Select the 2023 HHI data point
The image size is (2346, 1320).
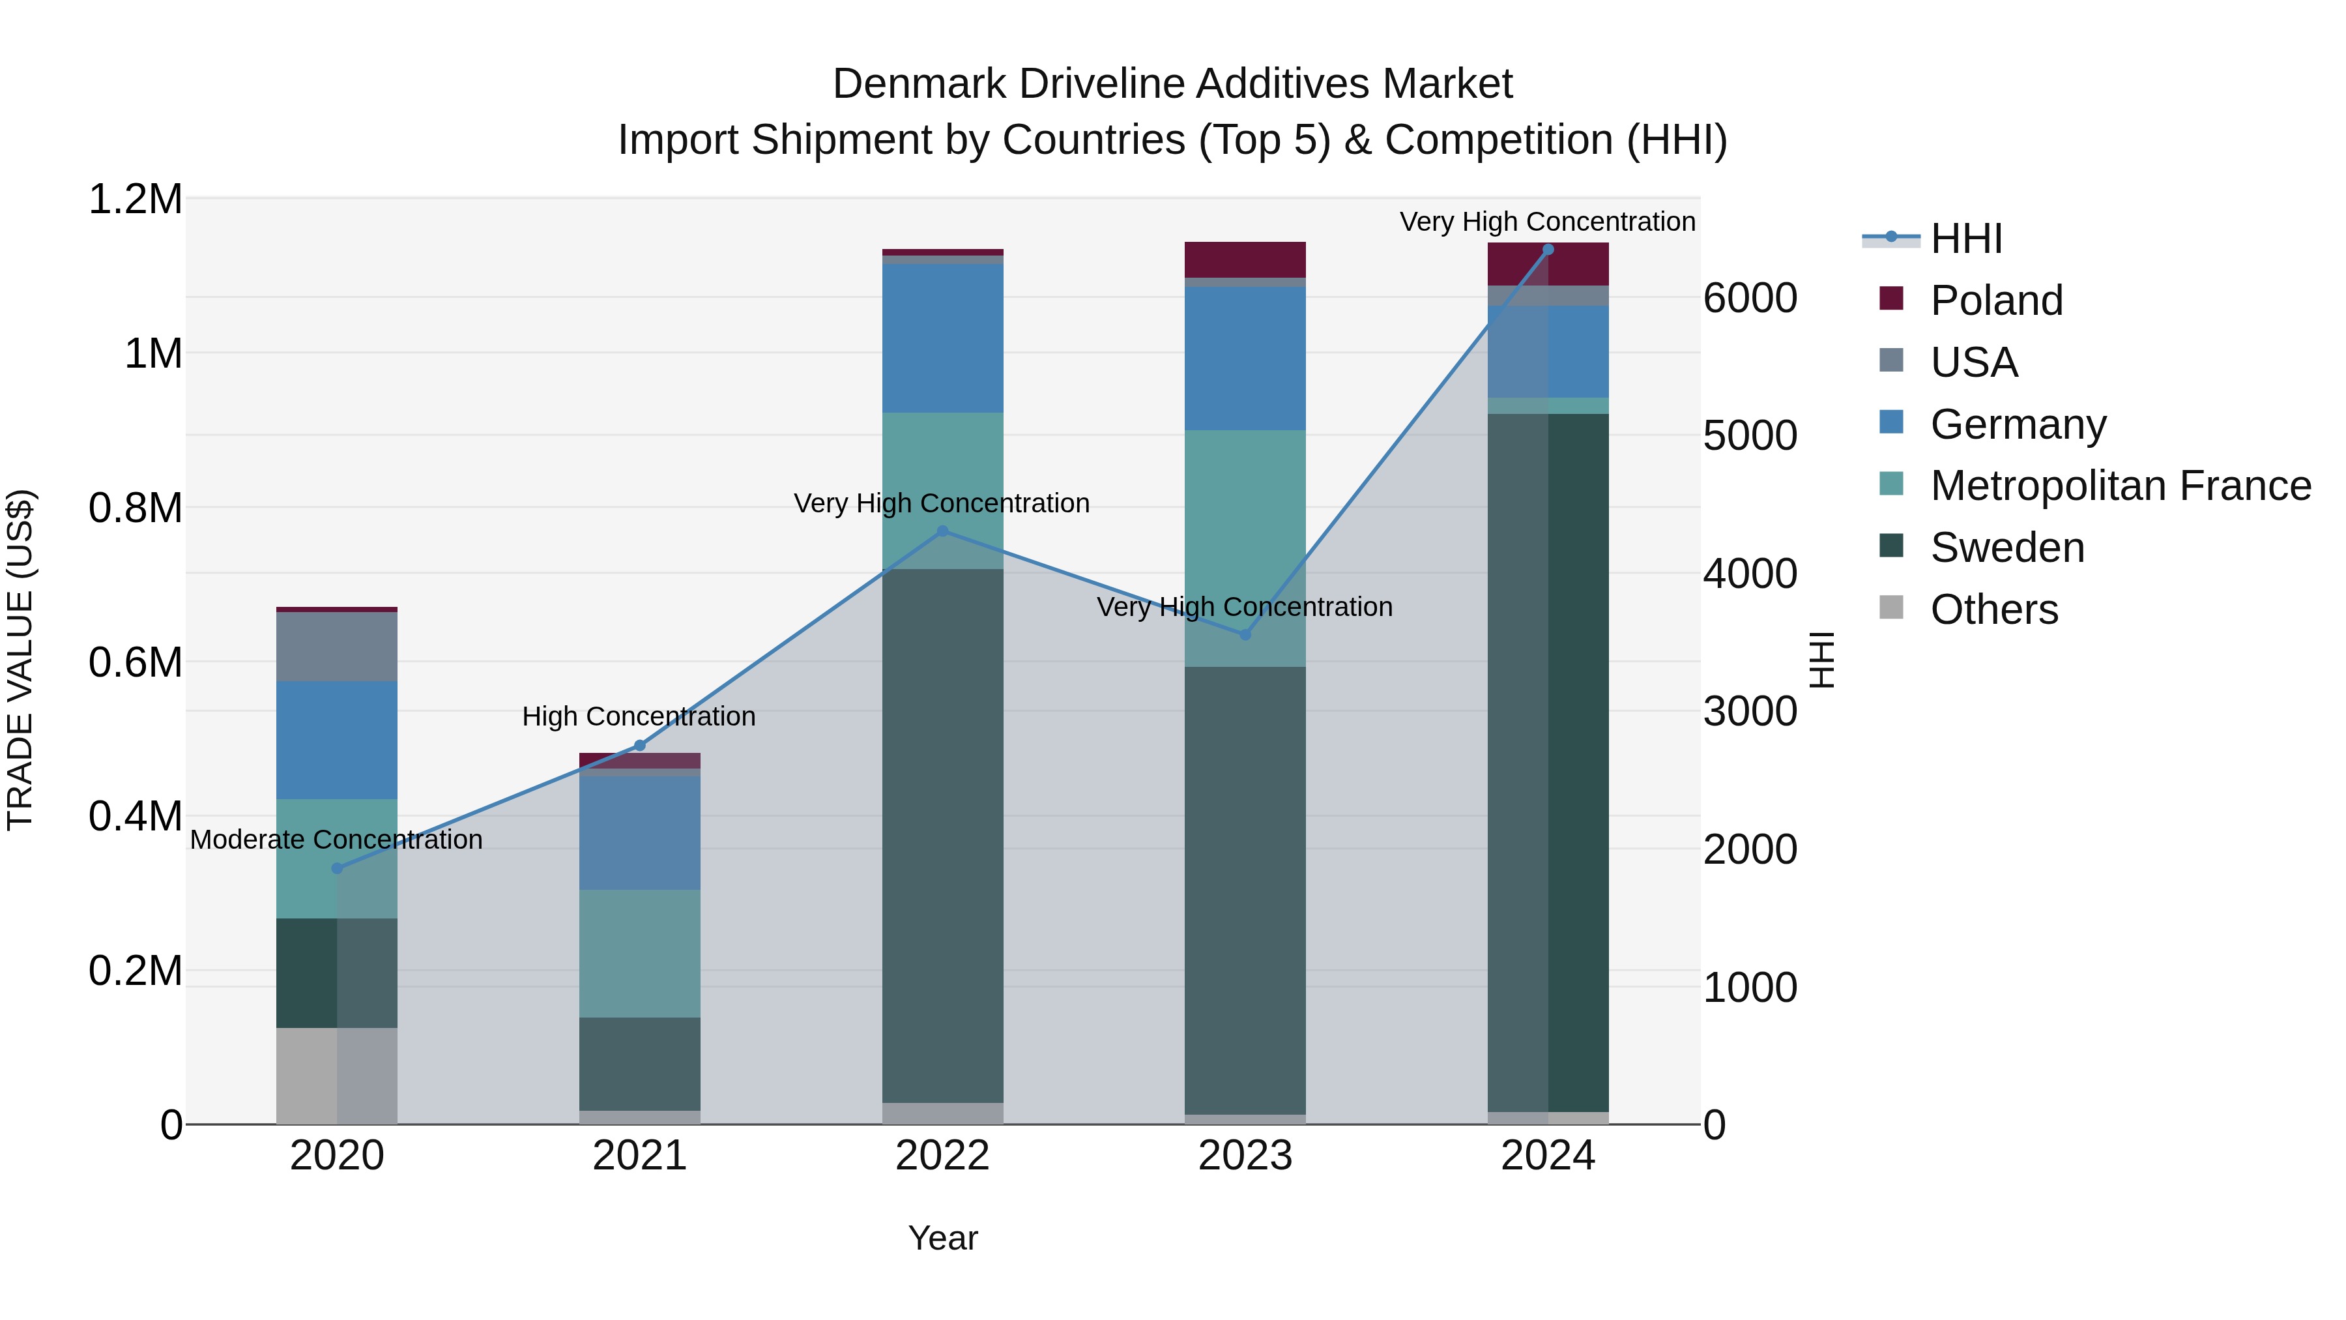(1246, 634)
